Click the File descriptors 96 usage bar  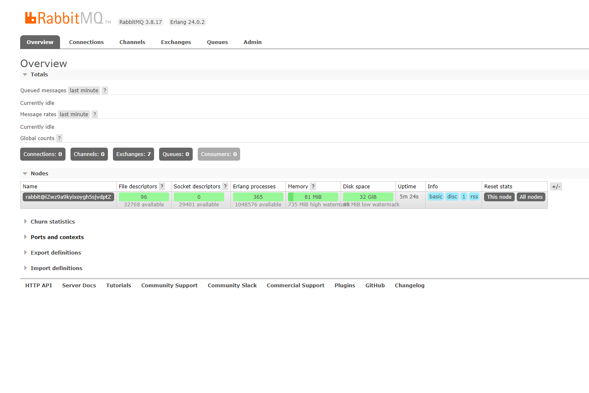144,197
